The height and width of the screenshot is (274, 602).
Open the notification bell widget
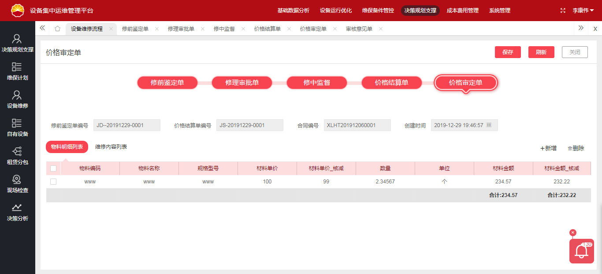(x=581, y=251)
